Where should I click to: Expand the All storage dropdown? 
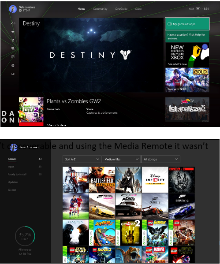(x=161, y=159)
